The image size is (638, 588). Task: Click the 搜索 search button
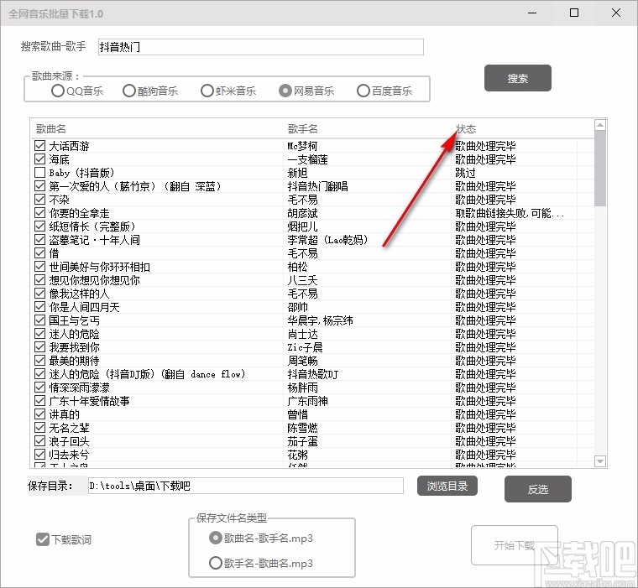click(518, 78)
